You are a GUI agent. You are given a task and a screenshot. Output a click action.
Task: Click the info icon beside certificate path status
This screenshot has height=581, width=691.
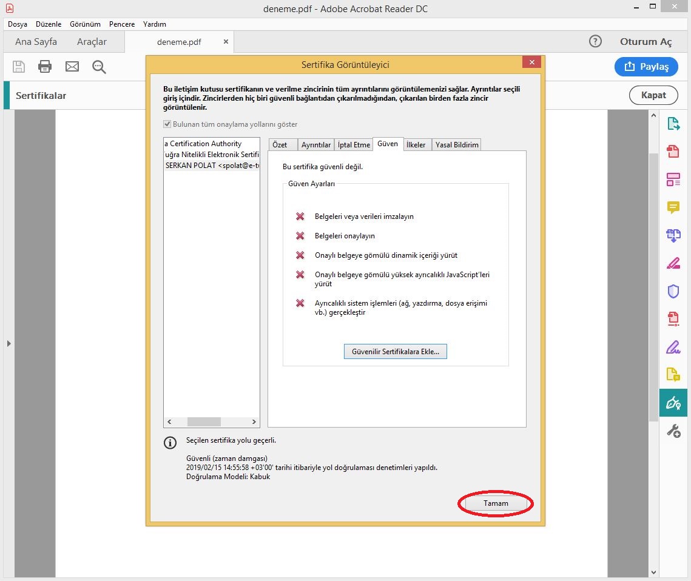click(170, 443)
